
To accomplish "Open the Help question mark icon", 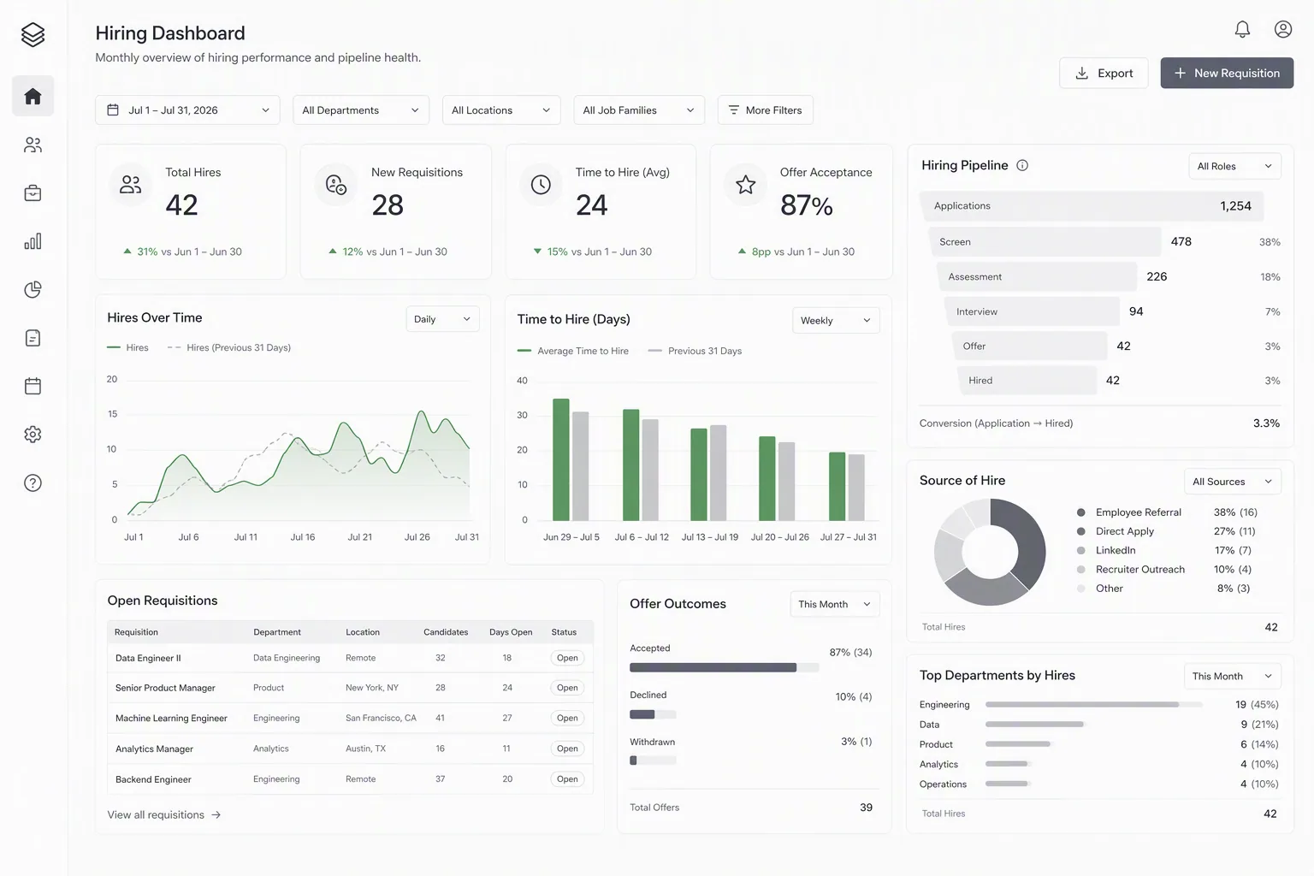I will click(x=33, y=482).
